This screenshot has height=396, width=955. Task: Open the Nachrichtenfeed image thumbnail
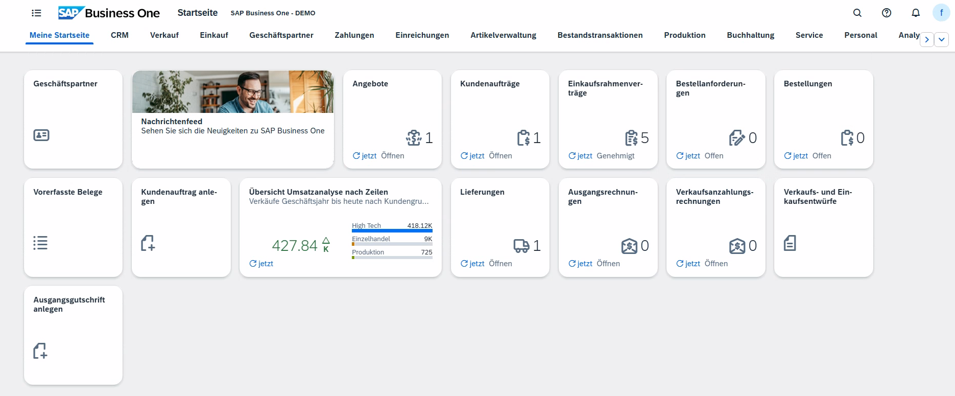pyautogui.click(x=233, y=92)
